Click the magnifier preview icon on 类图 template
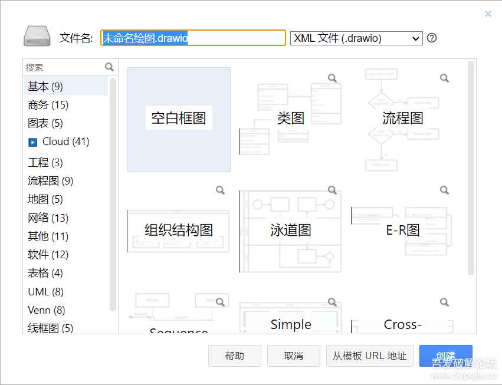Screen dimensions: 502x385 click(x=332, y=78)
